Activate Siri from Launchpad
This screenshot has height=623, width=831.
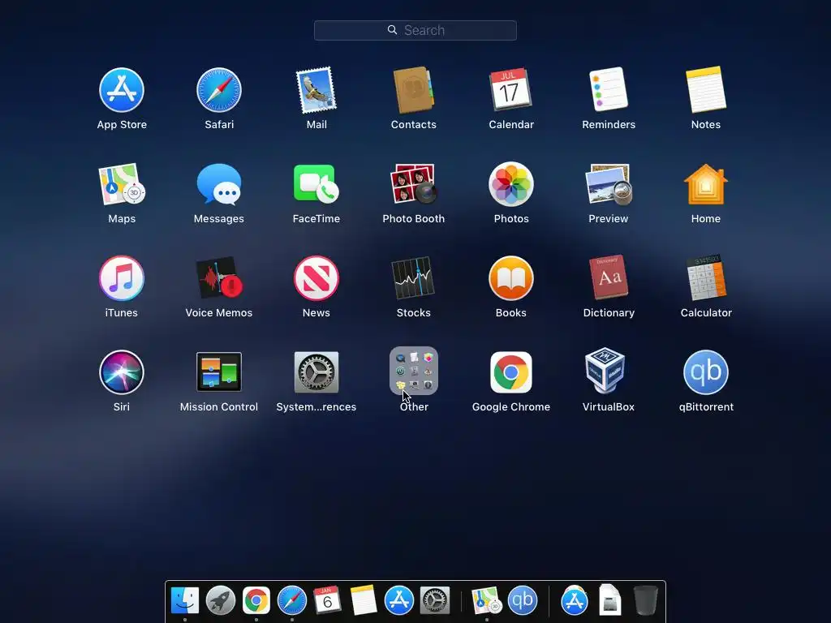pos(122,372)
